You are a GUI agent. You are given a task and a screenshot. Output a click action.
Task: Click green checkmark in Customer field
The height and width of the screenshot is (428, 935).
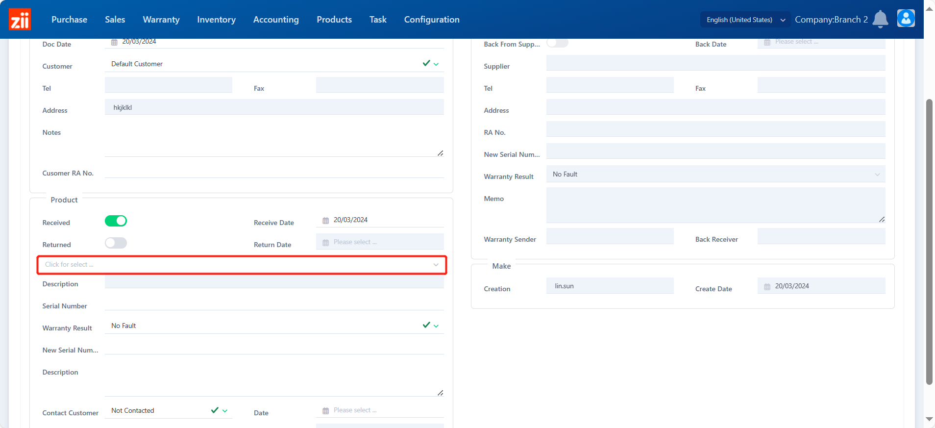[x=426, y=63]
